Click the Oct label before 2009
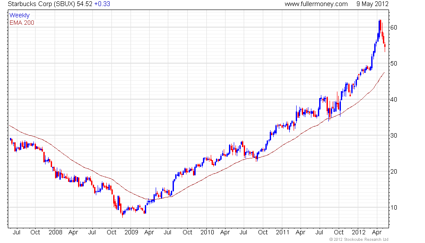 click(111, 233)
